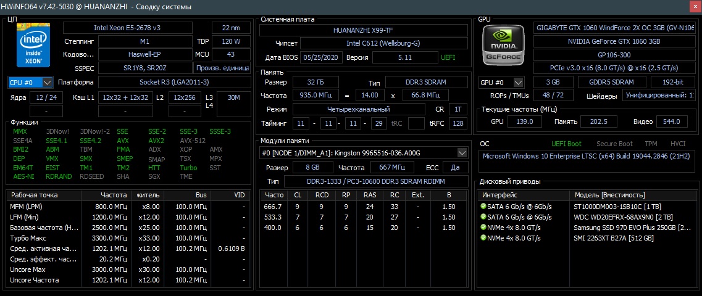Viewport: 702px width, 296px height.
Task: Click green status icon beside SMI 2263XT drive
Action: (483, 238)
